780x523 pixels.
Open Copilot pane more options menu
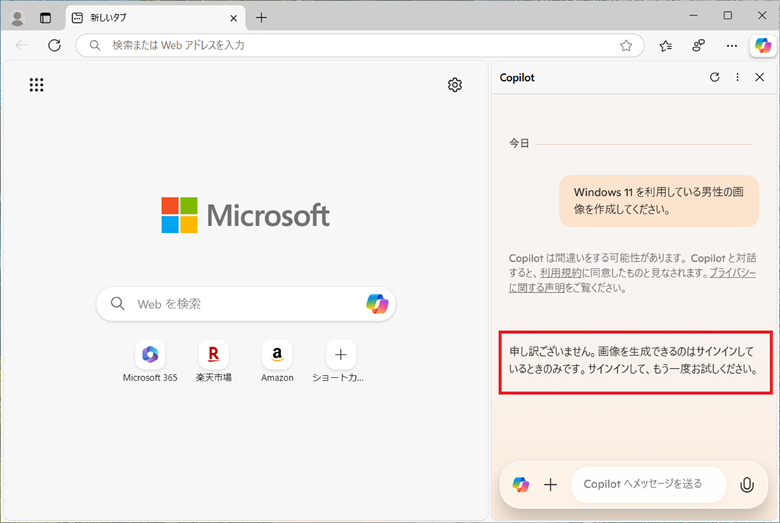pos(737,77)
